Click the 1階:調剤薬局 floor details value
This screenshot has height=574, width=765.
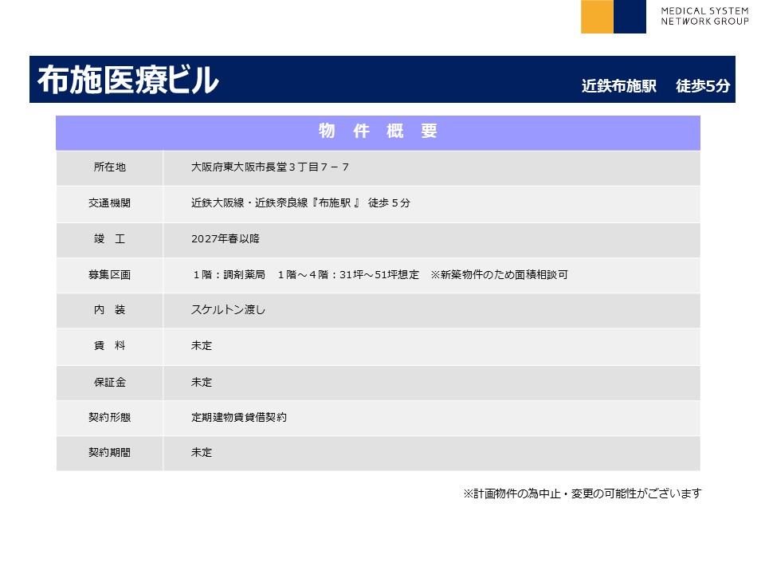coord(381,275)
